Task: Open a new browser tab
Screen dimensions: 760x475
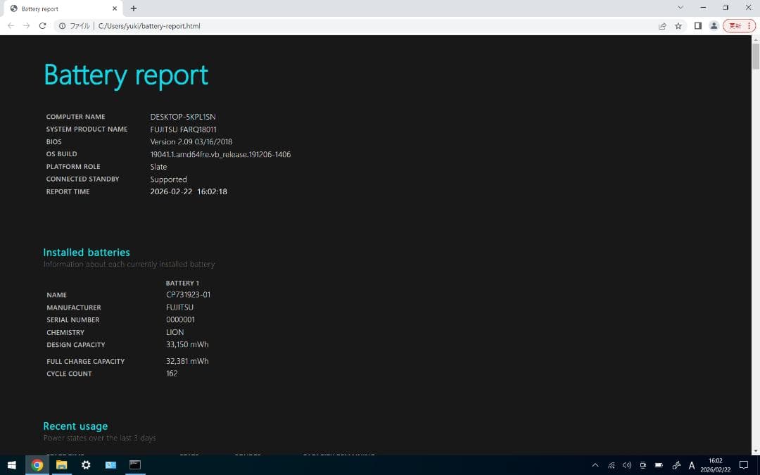Action: pyautogui.click(x=133, y=8)
